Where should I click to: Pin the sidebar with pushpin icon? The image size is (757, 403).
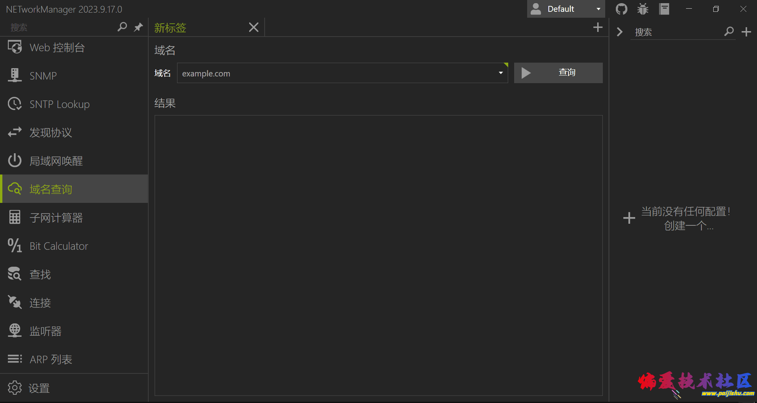[138, 27]
